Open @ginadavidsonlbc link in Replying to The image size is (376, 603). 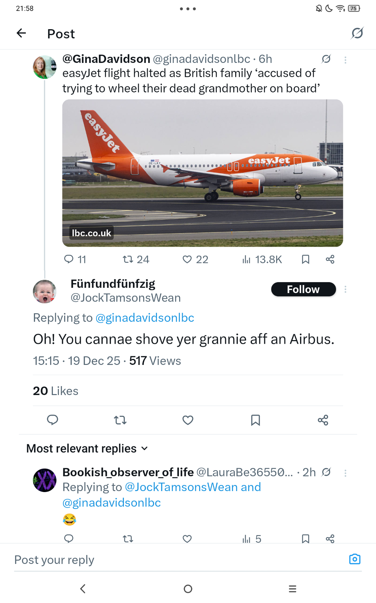click(145, 318)
